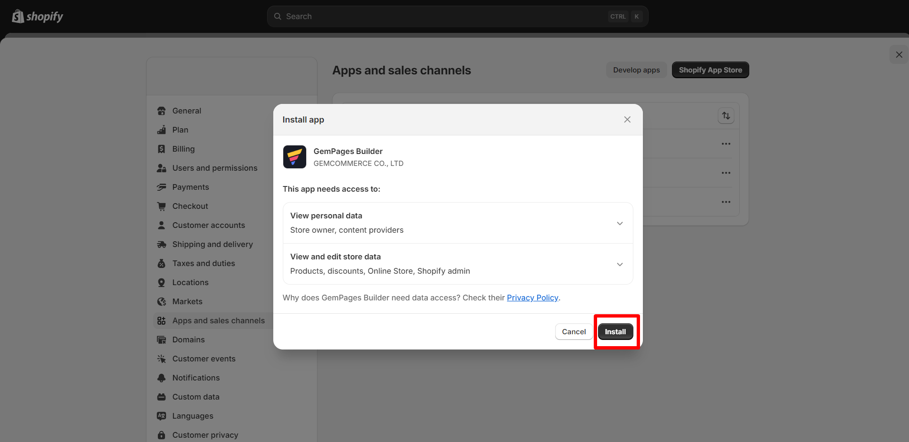Screen dimensions: 909x442
Task: Open the Privacy Policy link
Action: [x=532, y=298]
